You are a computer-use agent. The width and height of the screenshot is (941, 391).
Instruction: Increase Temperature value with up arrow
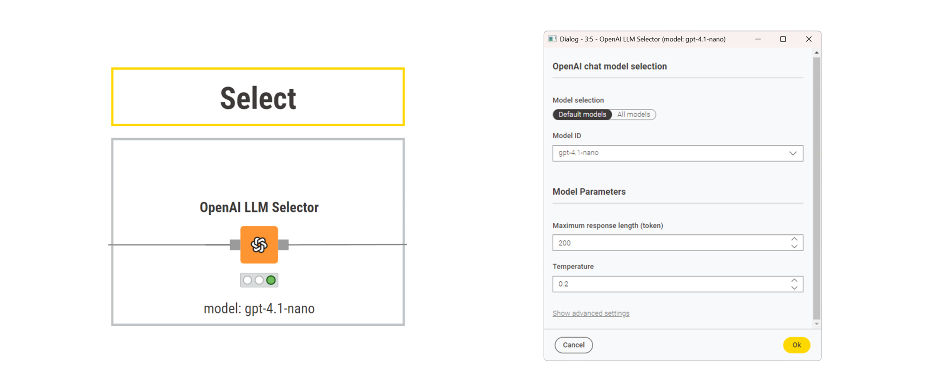[x=794, y=280]
